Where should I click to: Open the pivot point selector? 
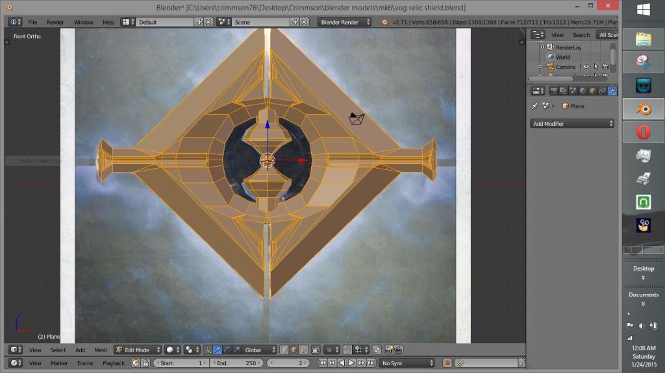coord(192,350)
